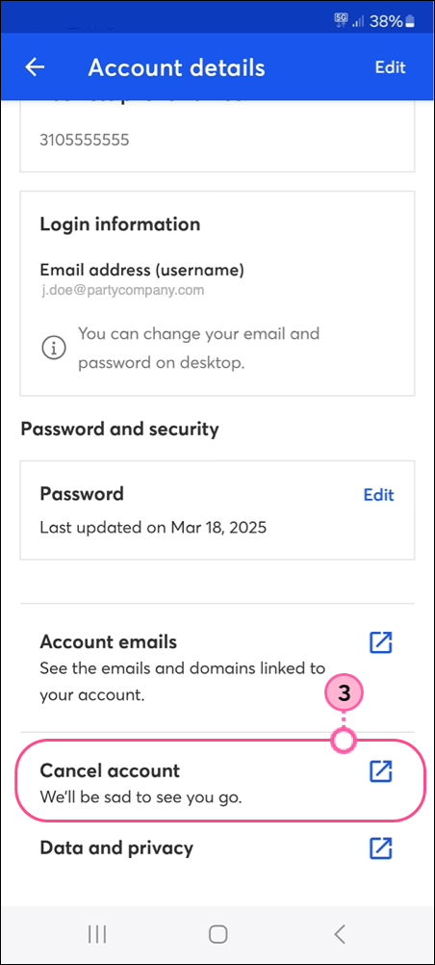The width and height of the screenshot is (435, 965).
Task: Tap Edit in the top header bar
Action: click(x=391, y=67)
